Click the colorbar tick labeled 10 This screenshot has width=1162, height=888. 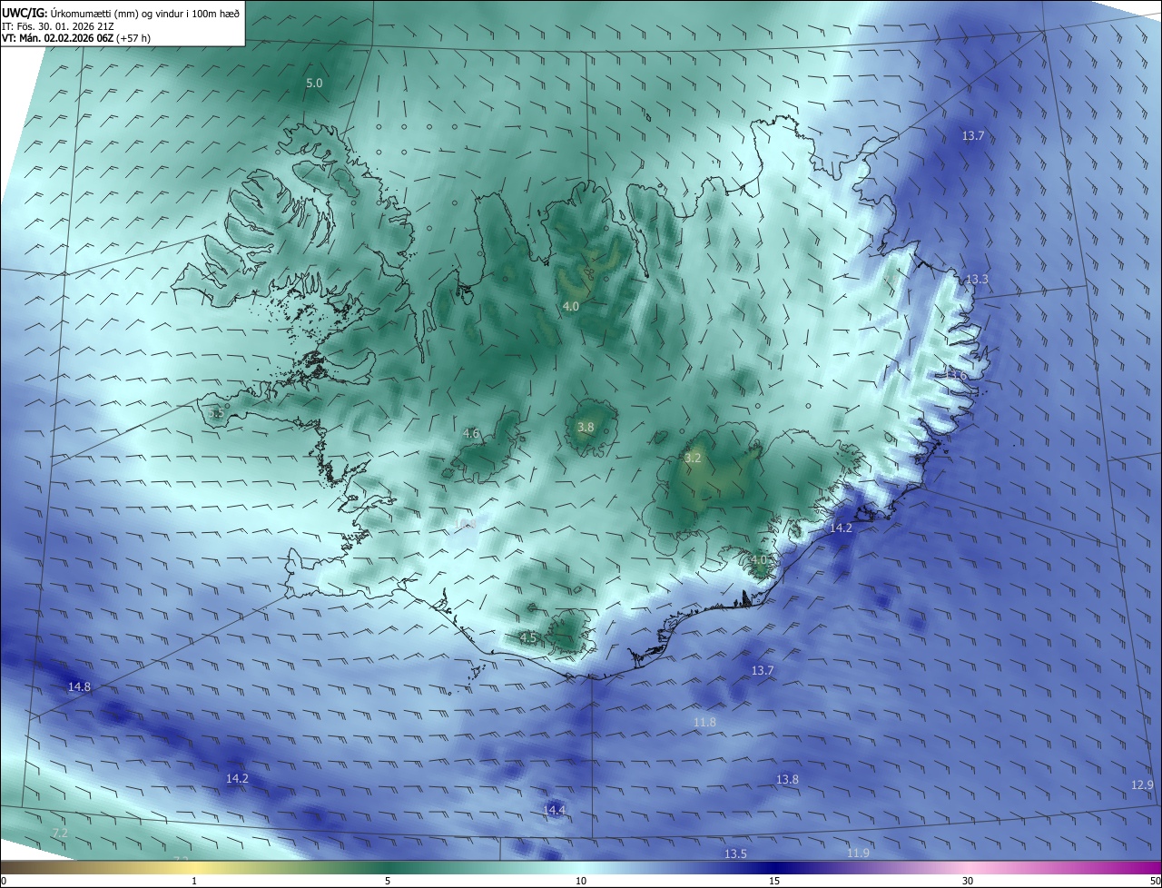tap(581, 881)
